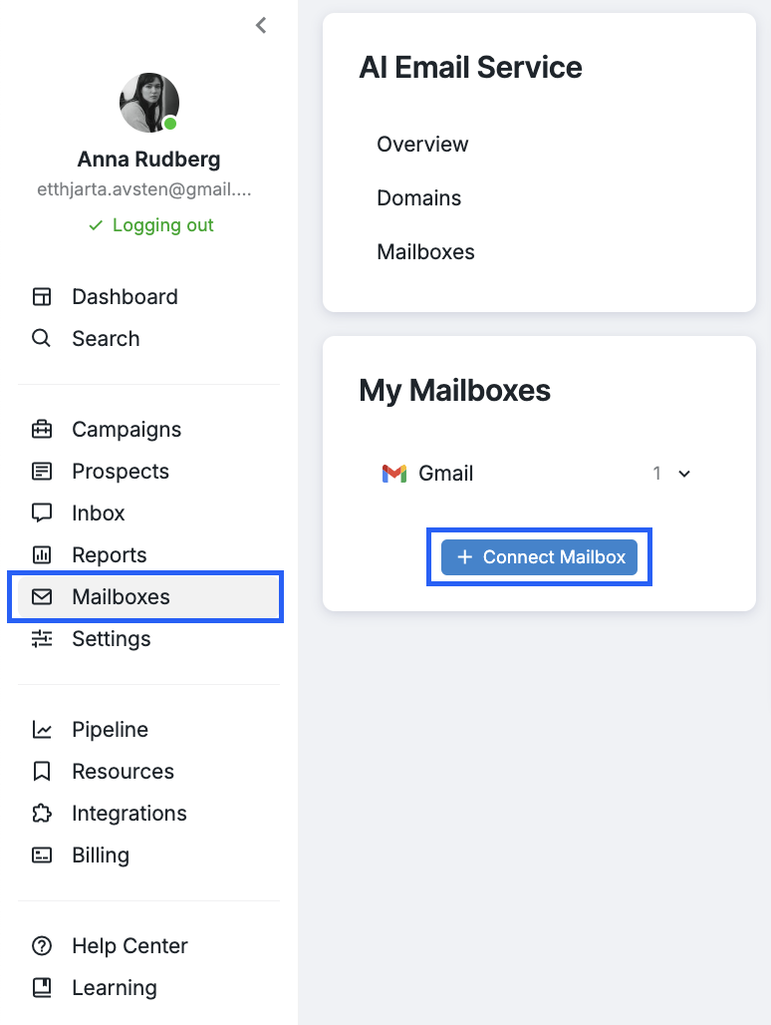Click the Campaigns briefcase icon
The height and width of the screenshot is (1025, 771).
[42, 430]
